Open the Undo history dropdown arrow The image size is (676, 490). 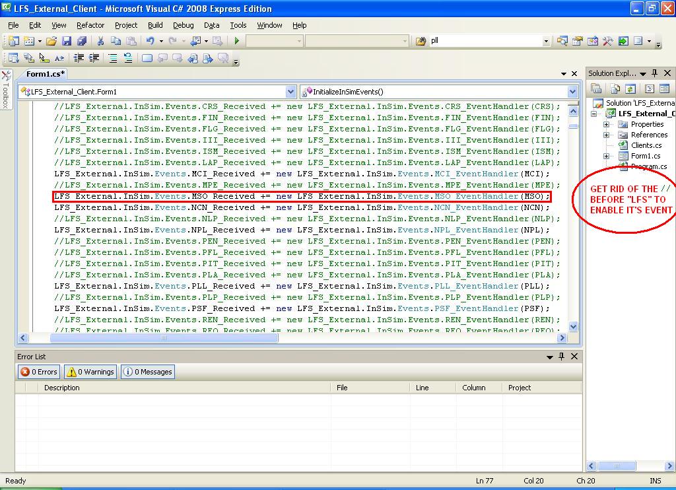(161, 41)
